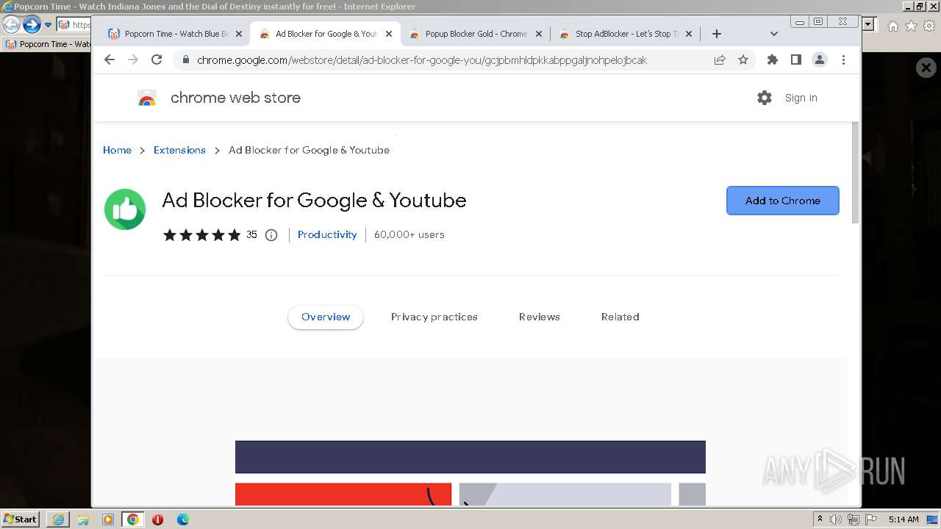Close the overlay with the dark X button
The image size is (941, 529).
click(x=926, y=68)
